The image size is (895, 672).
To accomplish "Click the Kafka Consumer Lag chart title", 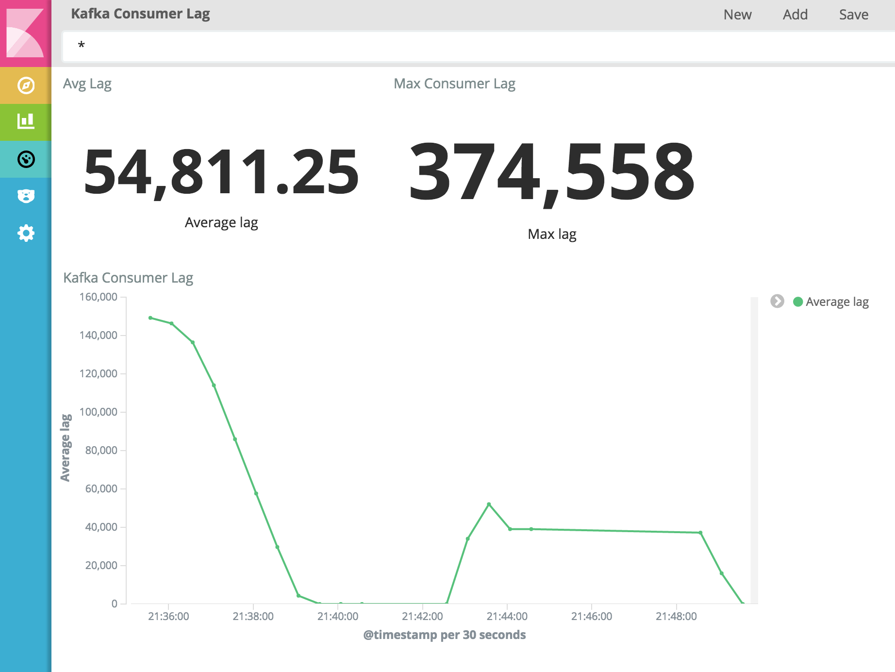I will click(128, 278).
